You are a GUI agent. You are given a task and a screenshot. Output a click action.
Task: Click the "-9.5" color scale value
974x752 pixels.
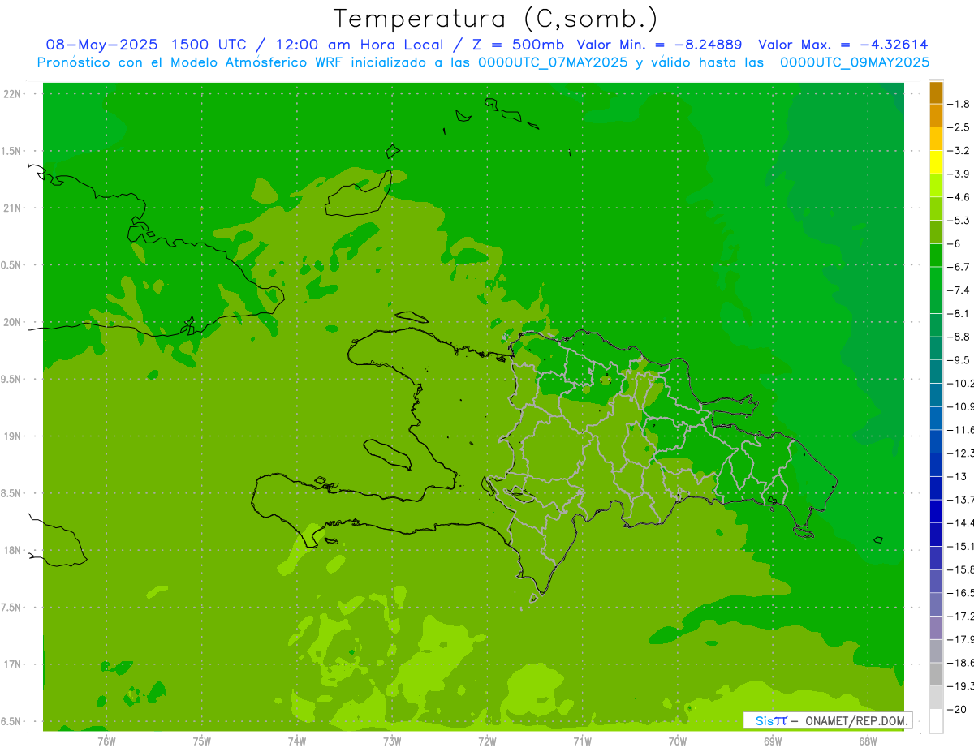pos(959,360)
